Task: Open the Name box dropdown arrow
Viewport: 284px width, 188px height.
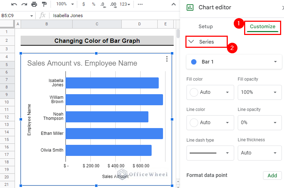Action: (32, 16)
